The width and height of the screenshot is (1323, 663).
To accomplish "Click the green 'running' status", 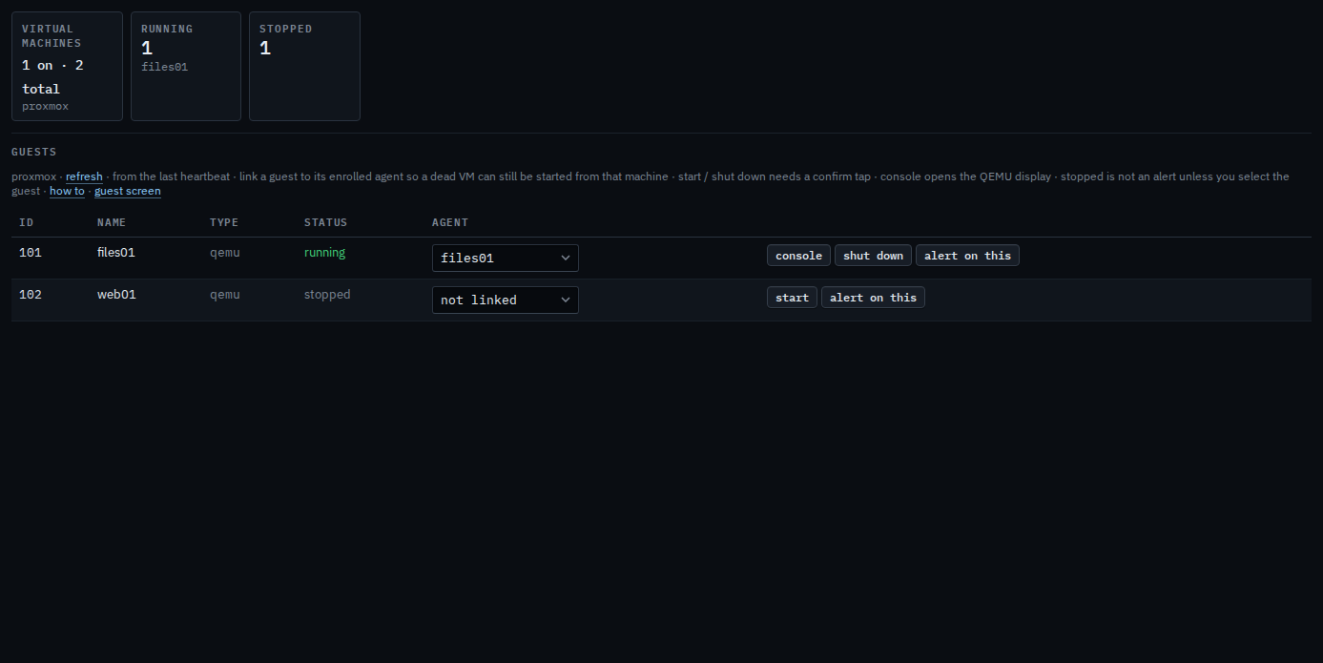I will (324, 253).
